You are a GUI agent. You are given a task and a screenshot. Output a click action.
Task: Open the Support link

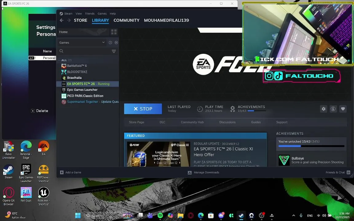[x=282, y=122]
